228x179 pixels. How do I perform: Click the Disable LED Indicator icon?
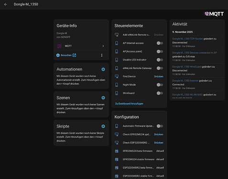tap(117, 60)
